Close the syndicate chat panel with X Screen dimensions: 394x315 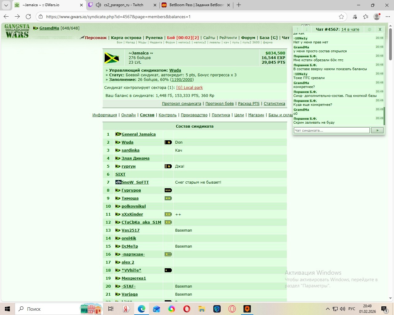(380, 29)
